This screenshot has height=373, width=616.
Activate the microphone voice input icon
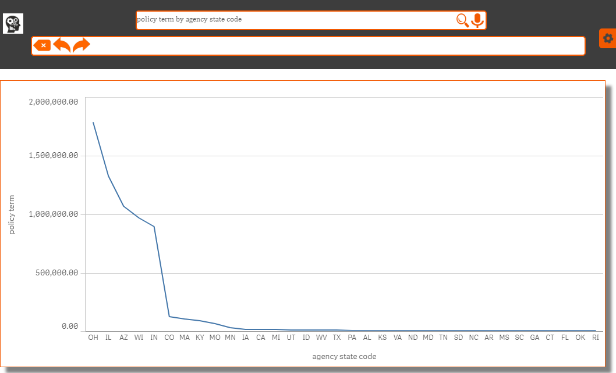tap(477, 20)
